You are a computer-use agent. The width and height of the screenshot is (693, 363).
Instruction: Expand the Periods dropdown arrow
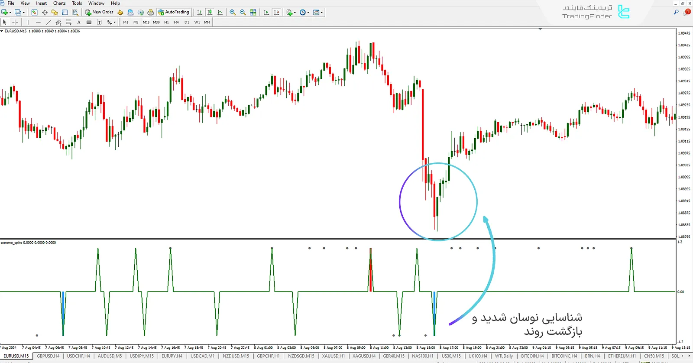(x=308, y=13)
